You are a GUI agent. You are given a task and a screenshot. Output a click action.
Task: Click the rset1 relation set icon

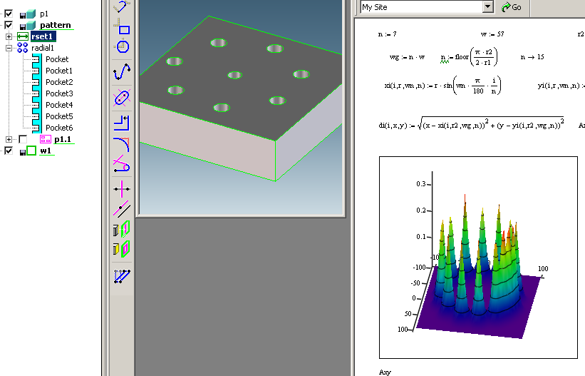click(x=23, y=36)
